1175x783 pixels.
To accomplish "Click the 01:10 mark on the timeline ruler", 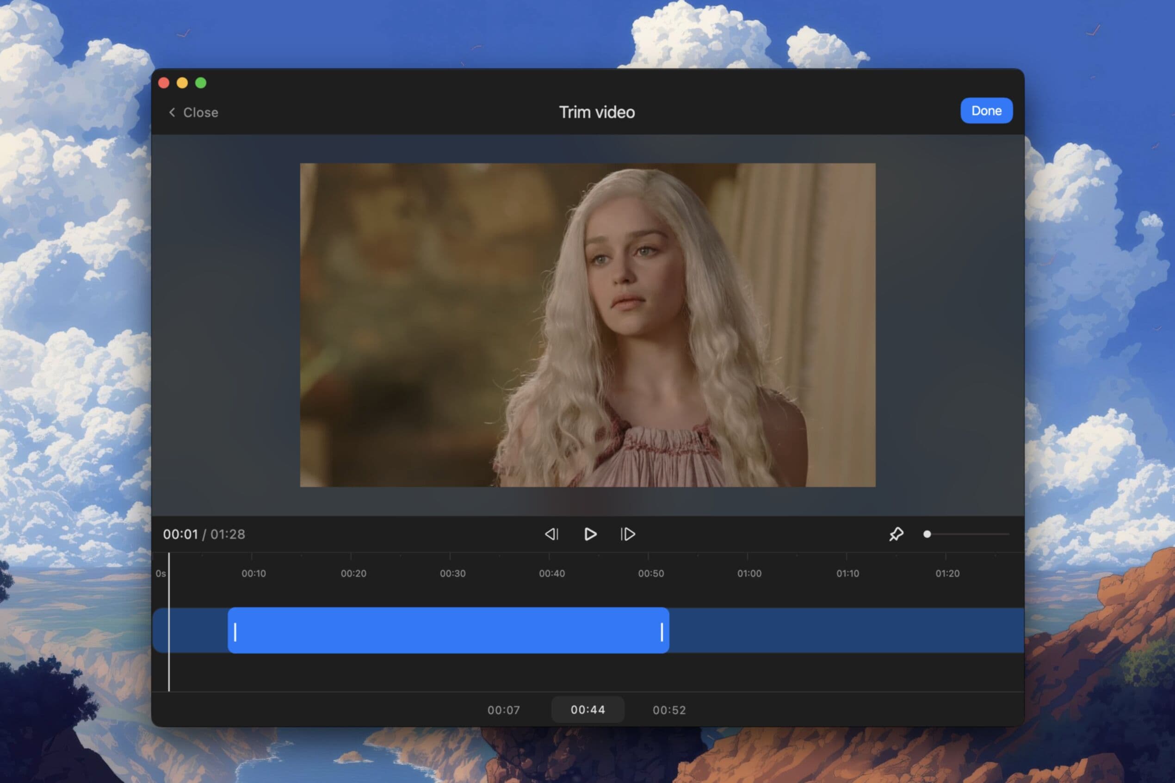I will 847,573.
